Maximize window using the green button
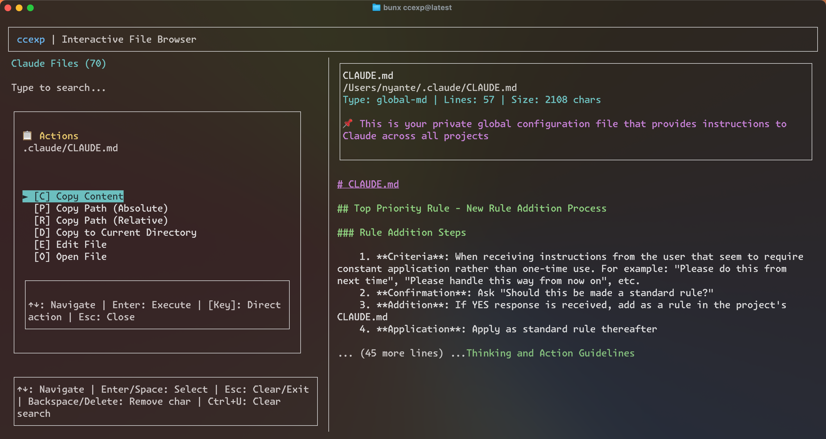 (x=30, y=8)
